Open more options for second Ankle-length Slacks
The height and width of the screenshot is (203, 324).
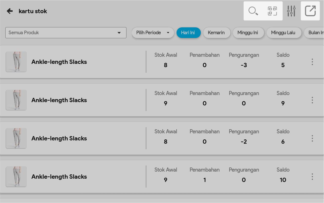tap(312, 100)
